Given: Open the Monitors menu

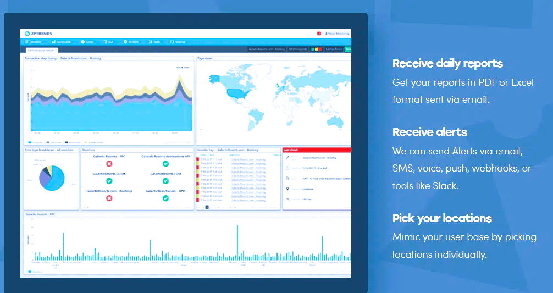Looking at the screenshot, I should [x=34, y=42].
